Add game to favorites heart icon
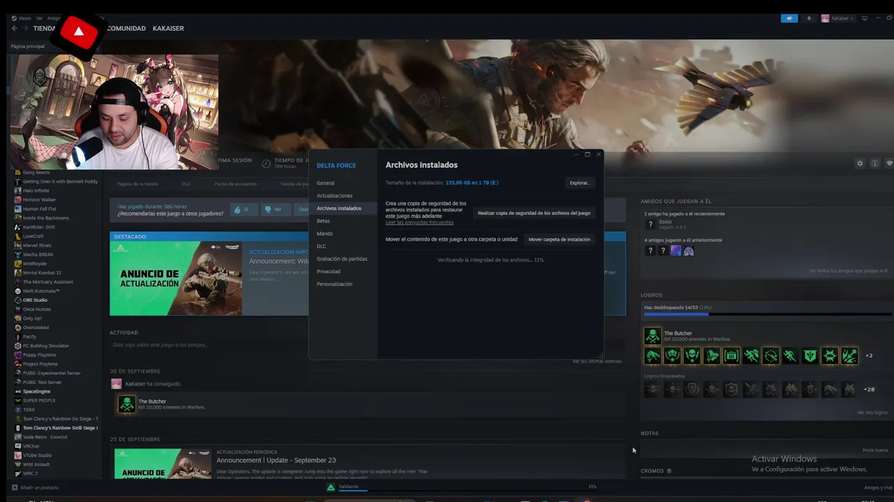Image resolution: width=894 pixels, height=502 pixels. [889, 163]
